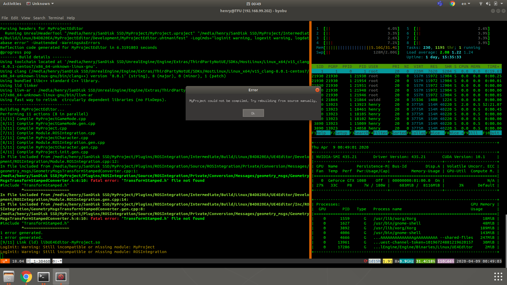
Task: Open the File menu
Action: (5, 18)
